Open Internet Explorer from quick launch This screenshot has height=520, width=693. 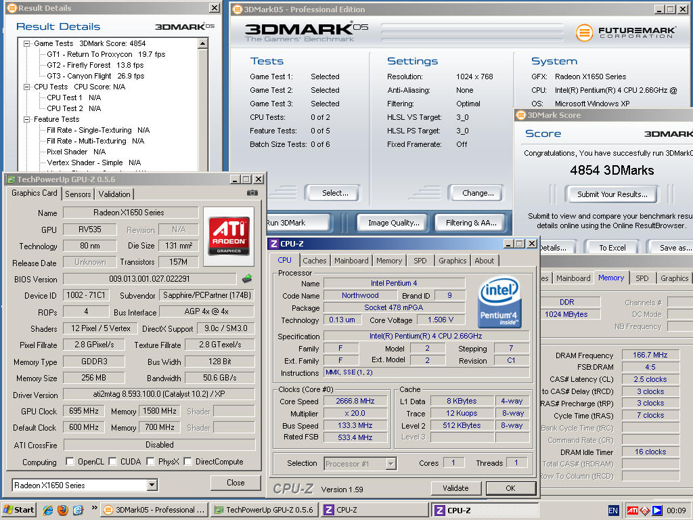49,510
